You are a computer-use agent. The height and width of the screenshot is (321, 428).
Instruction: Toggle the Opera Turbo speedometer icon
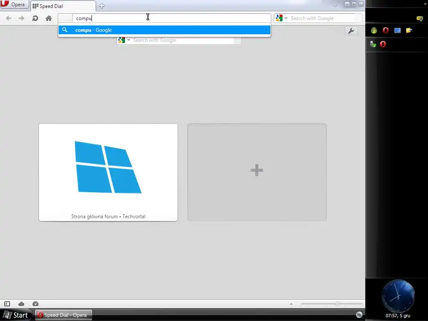[x=36, y=304]
